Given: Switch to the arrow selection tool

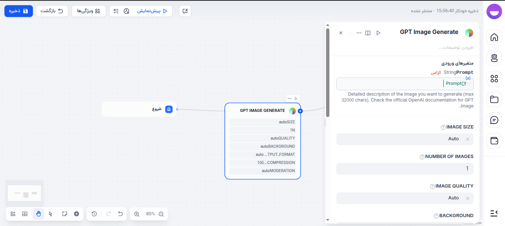Looking at the screenshot, I should point(50,214).
